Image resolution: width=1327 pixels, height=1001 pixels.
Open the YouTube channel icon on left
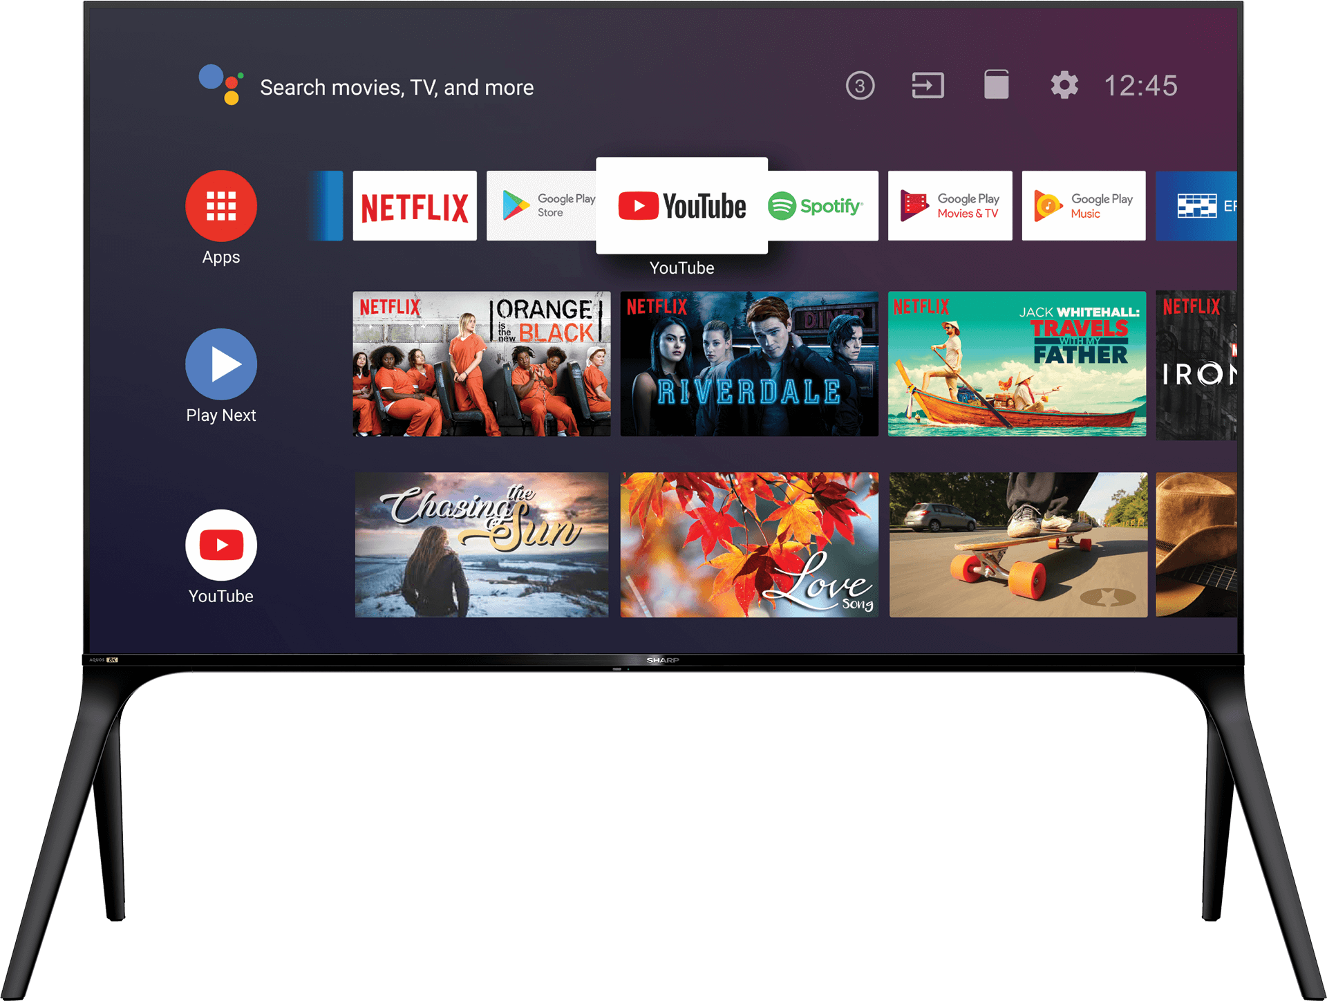pyautogui.click(x=221, y=545)
